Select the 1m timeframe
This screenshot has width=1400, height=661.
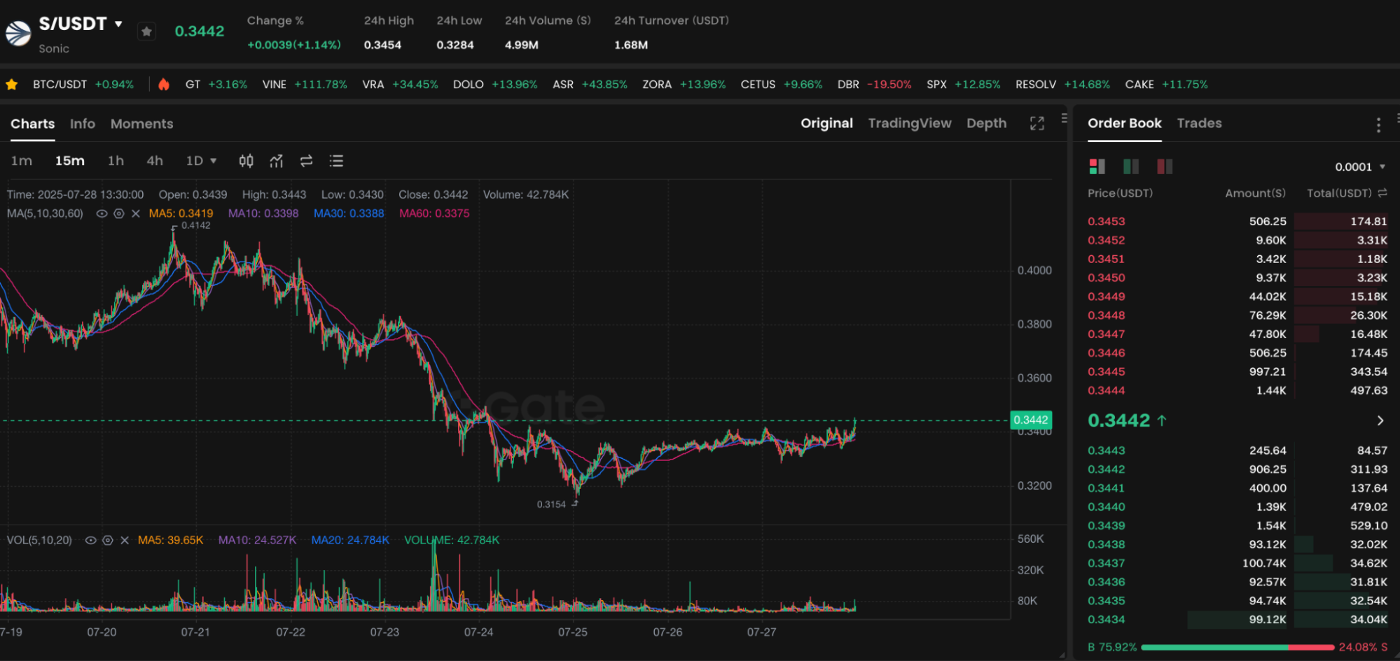(22, 161)
